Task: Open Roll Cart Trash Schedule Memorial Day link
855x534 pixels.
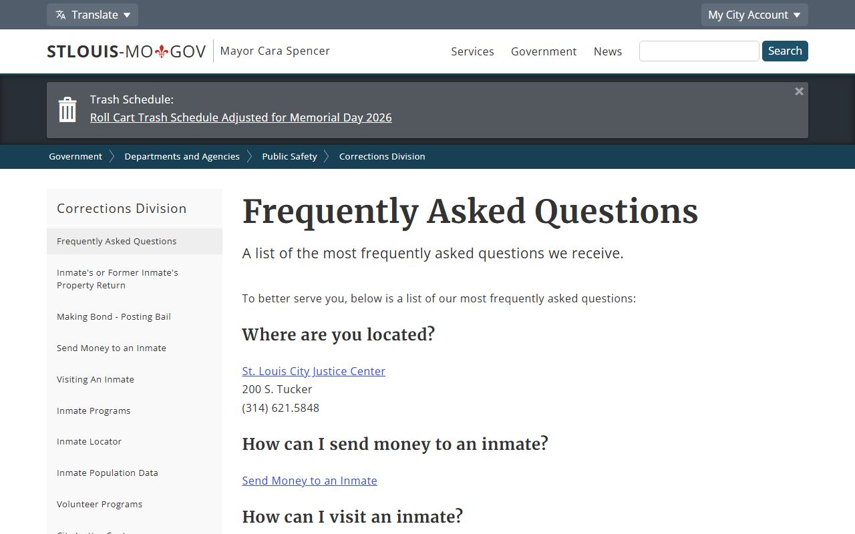Action: tap(241, 117)
